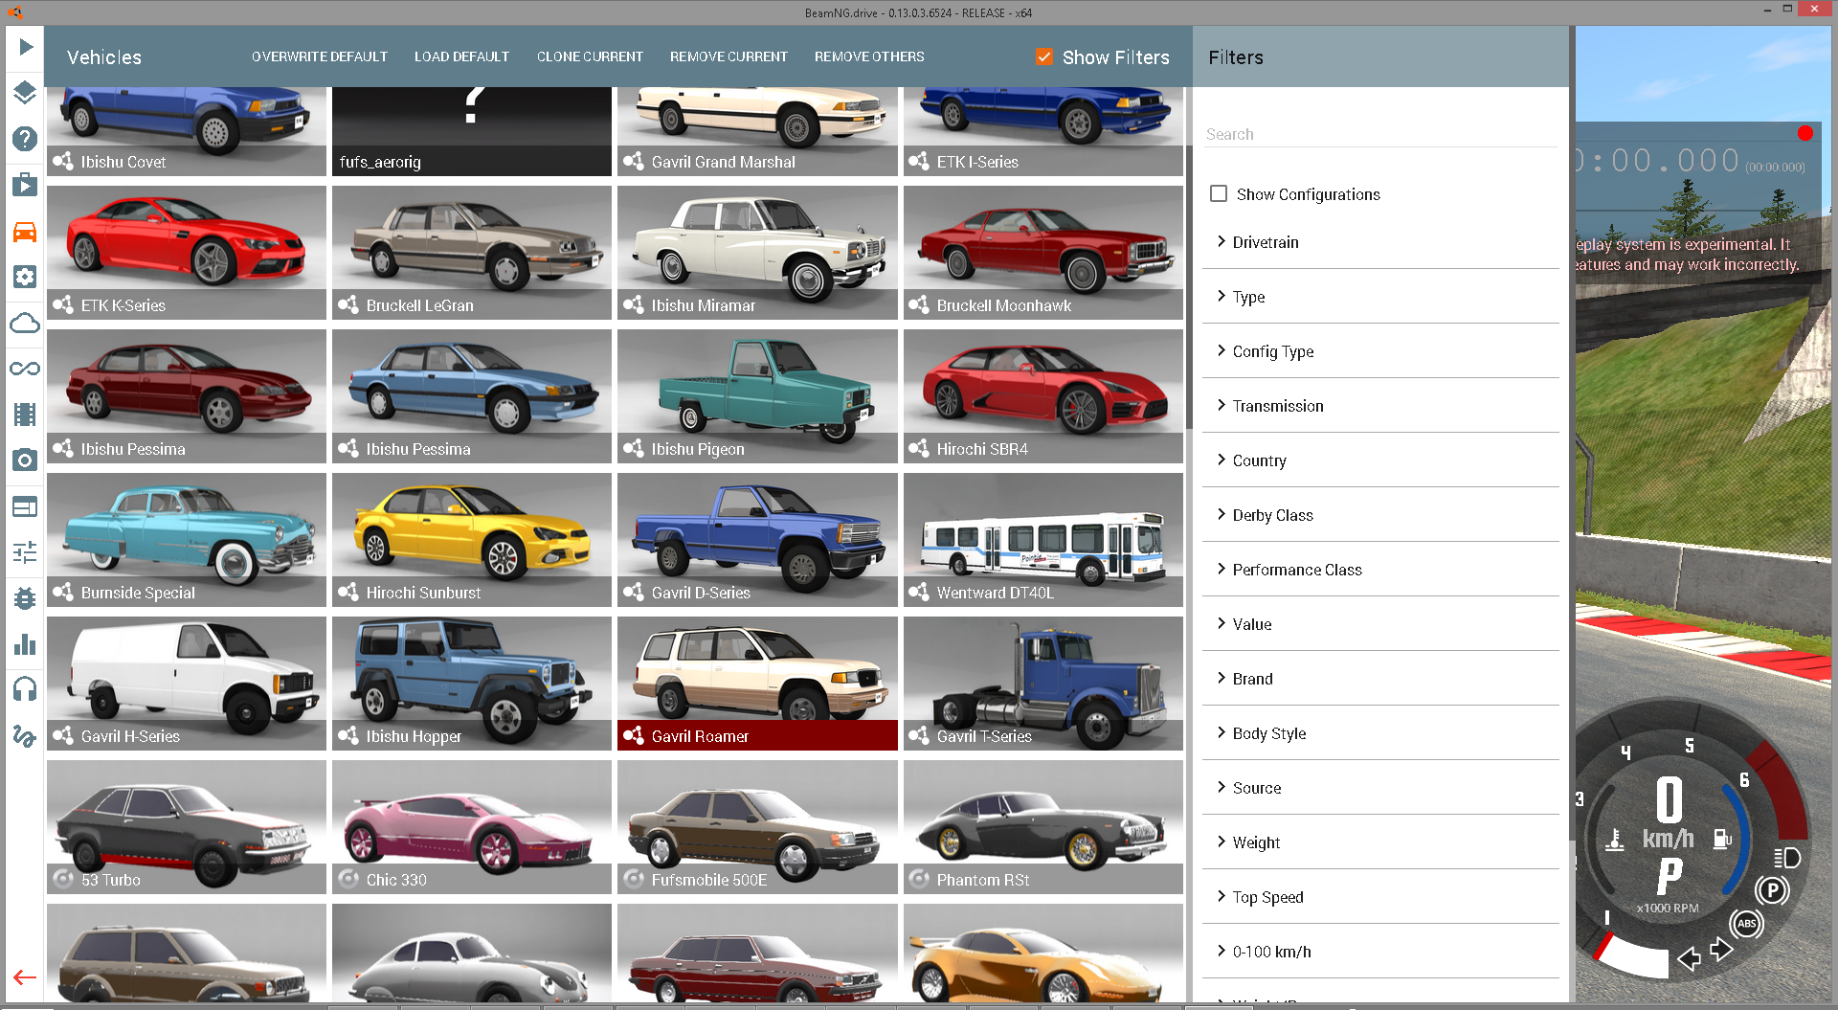Select the Ibishu Pigeon vehicle
1838x1010 pixels.
pyautogui.click(x=757, y=396)
